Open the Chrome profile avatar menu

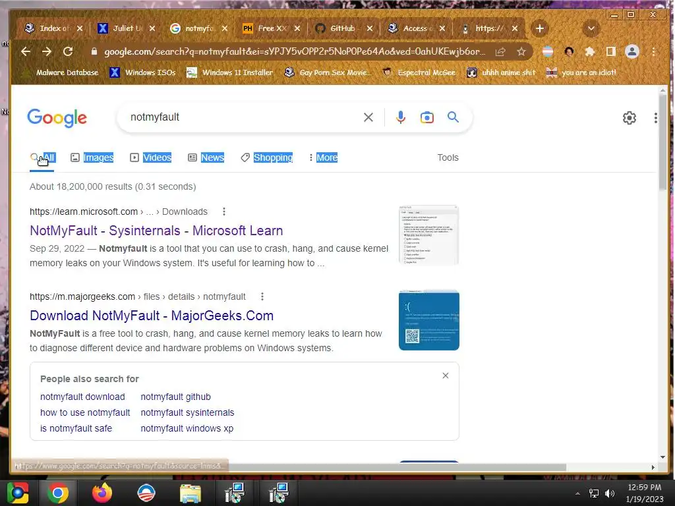click(632, 51)
